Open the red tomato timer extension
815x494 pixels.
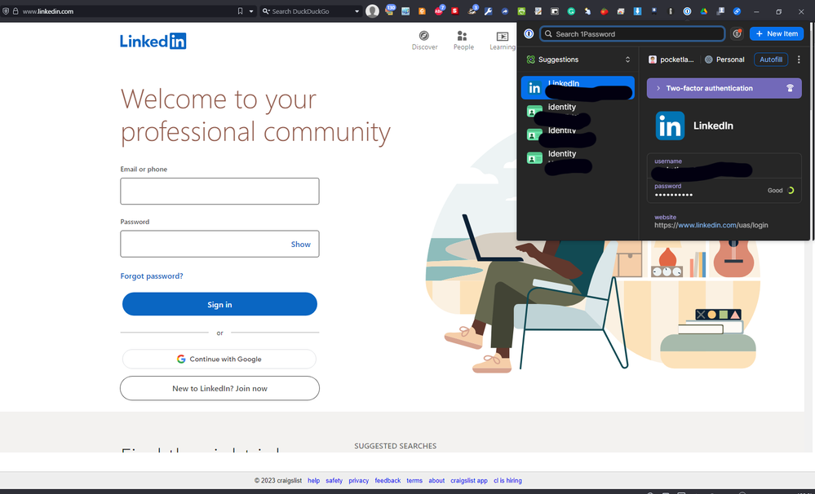coord(604,11)
